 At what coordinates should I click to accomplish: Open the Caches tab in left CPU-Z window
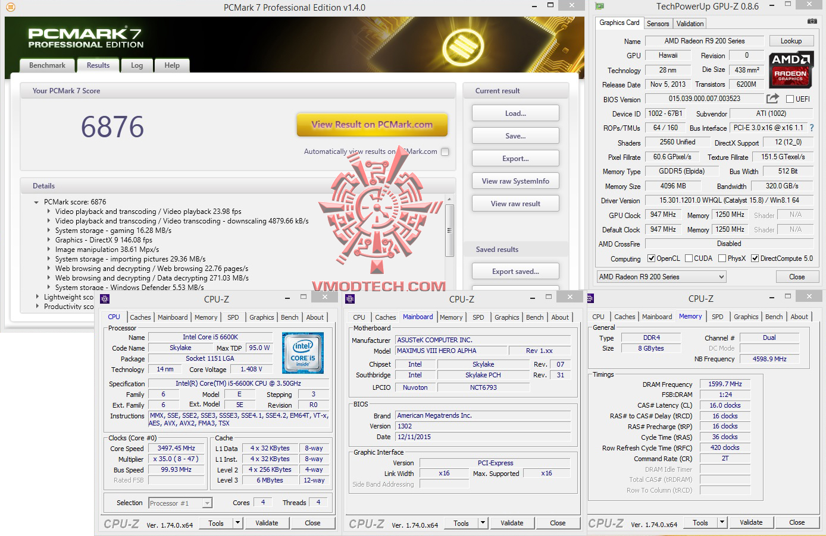[140, 317]
